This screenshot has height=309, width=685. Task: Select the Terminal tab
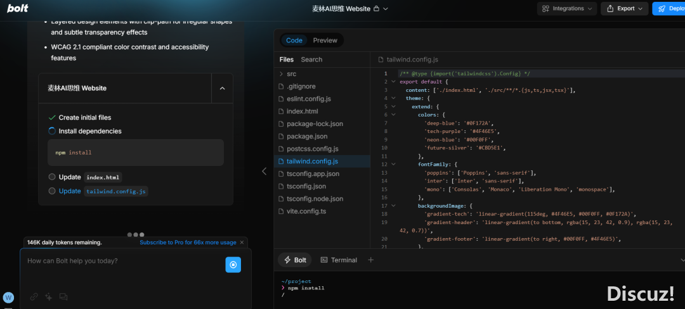pyautogui.click(x=339, y=260)
